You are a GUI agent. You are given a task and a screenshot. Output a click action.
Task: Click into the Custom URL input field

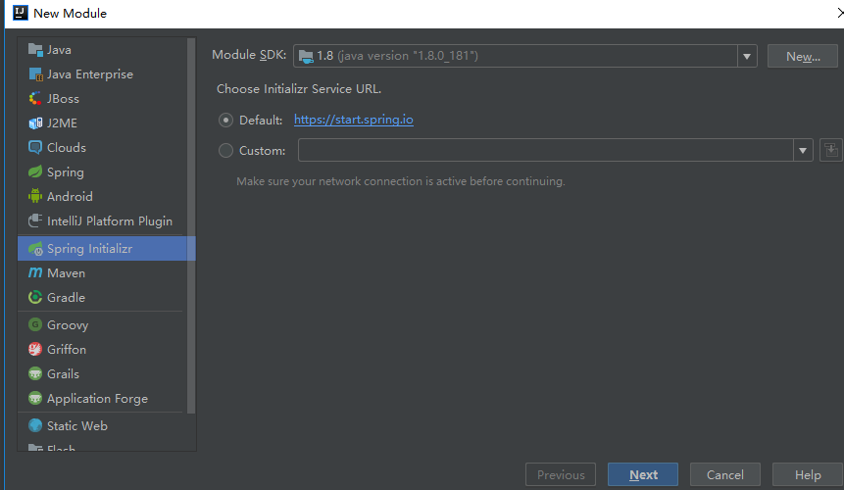(546, 150)
